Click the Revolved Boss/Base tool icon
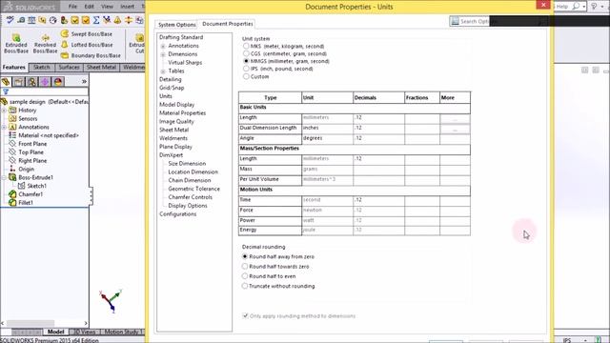This screenshot has height=343, width=610. point(45,38)
